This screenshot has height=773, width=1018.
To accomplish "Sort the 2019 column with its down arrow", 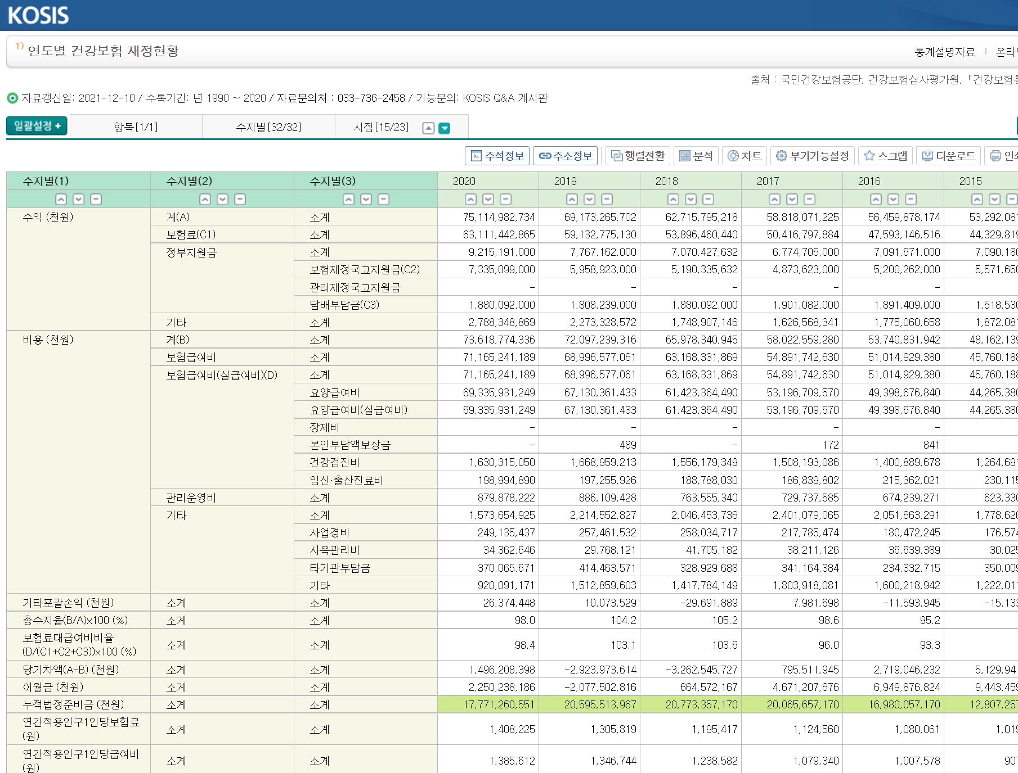I will click(x=589, y=199).
